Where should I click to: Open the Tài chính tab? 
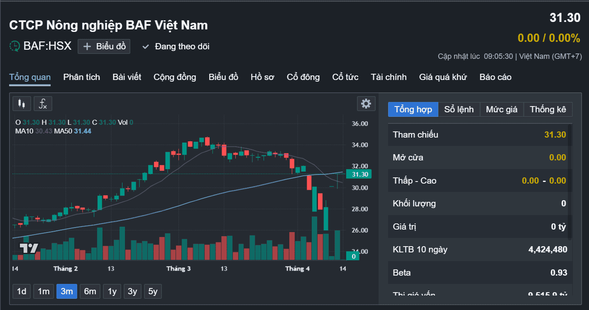pos(389,77)
